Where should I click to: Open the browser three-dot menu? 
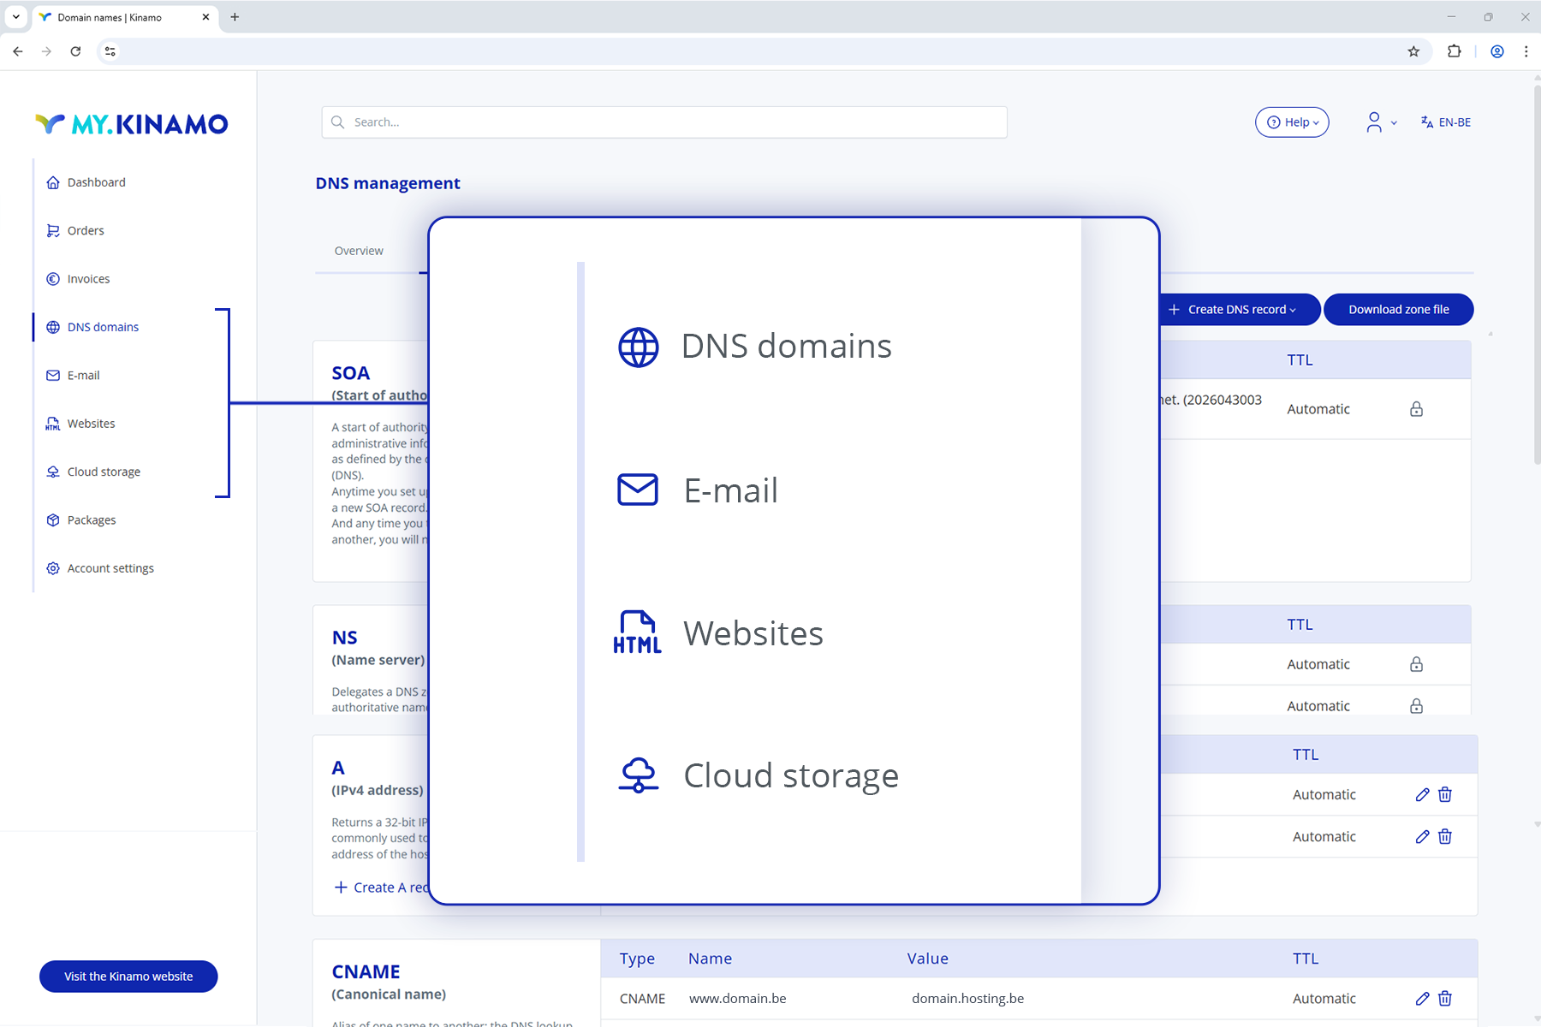(x=1526, y=51)
